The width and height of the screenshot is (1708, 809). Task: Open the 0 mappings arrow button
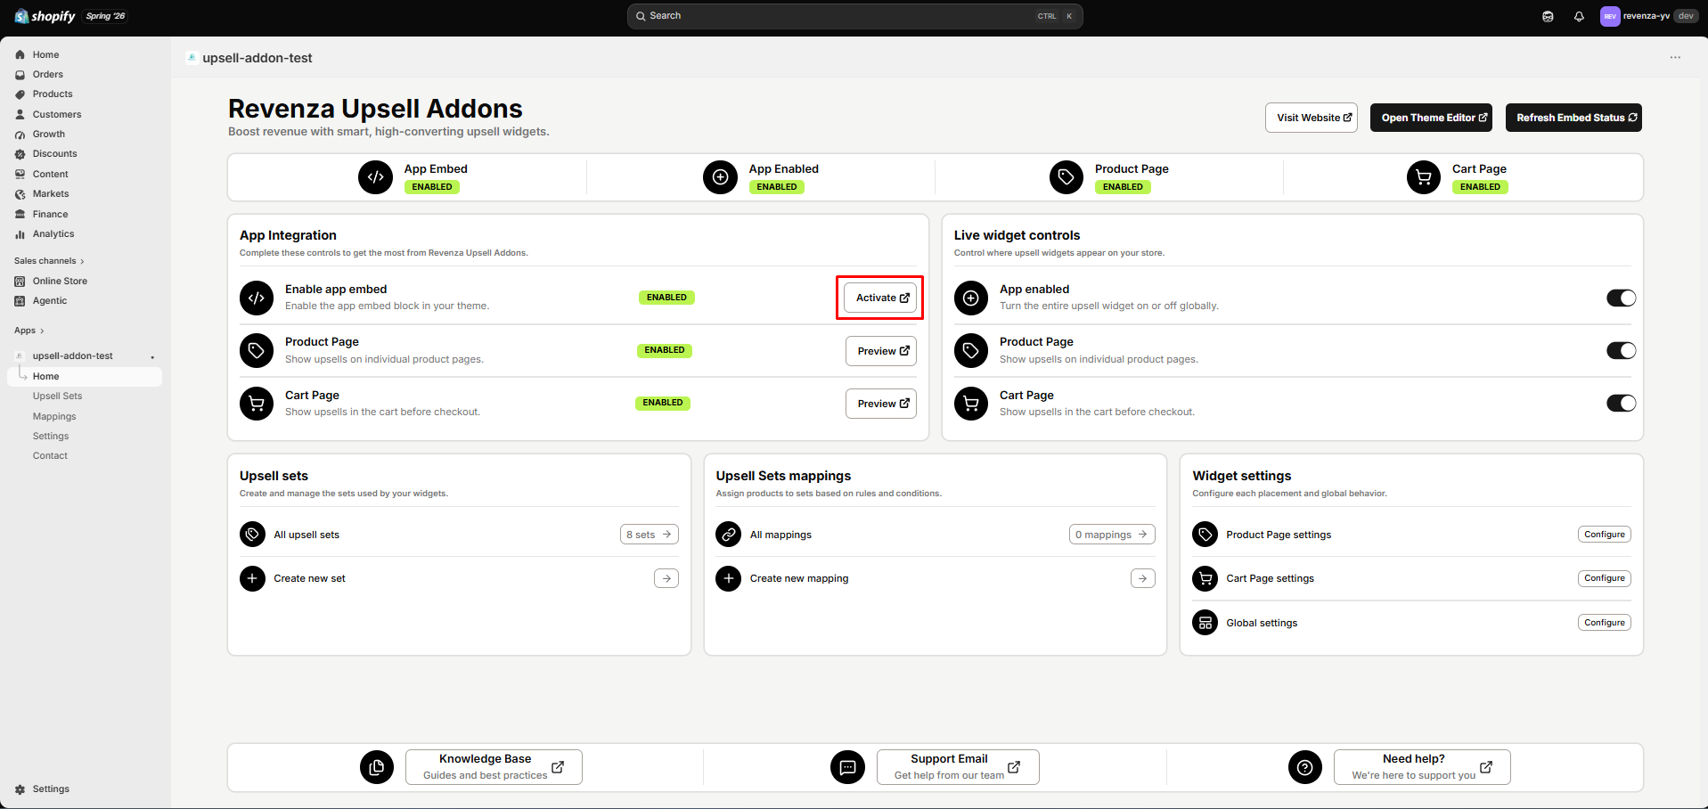[1112, 535]
